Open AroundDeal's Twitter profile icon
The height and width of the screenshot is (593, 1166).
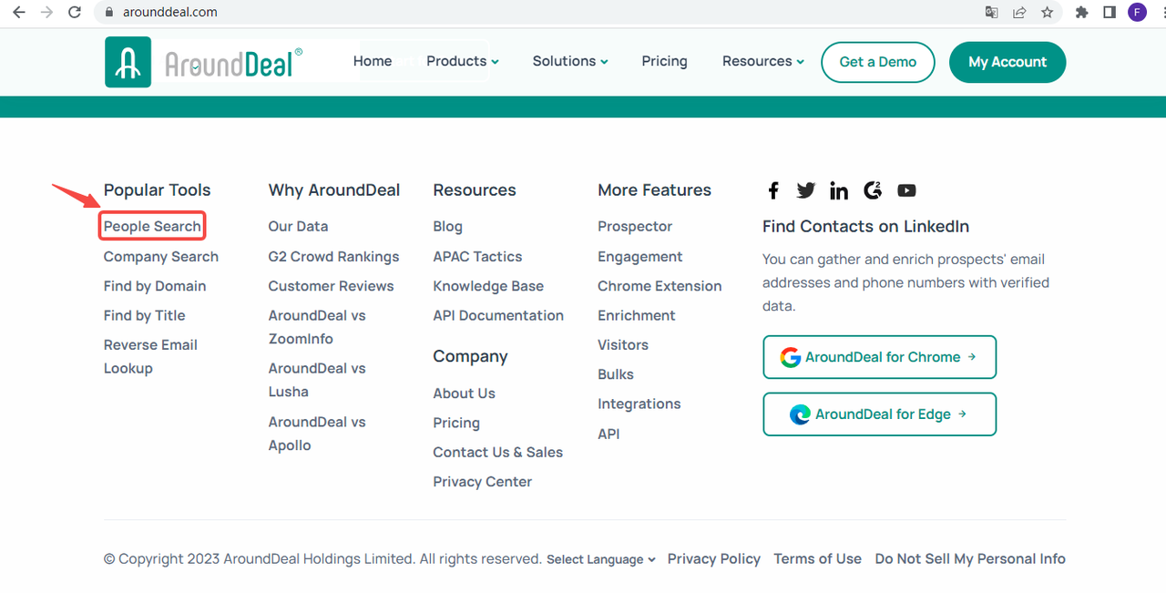806,190
